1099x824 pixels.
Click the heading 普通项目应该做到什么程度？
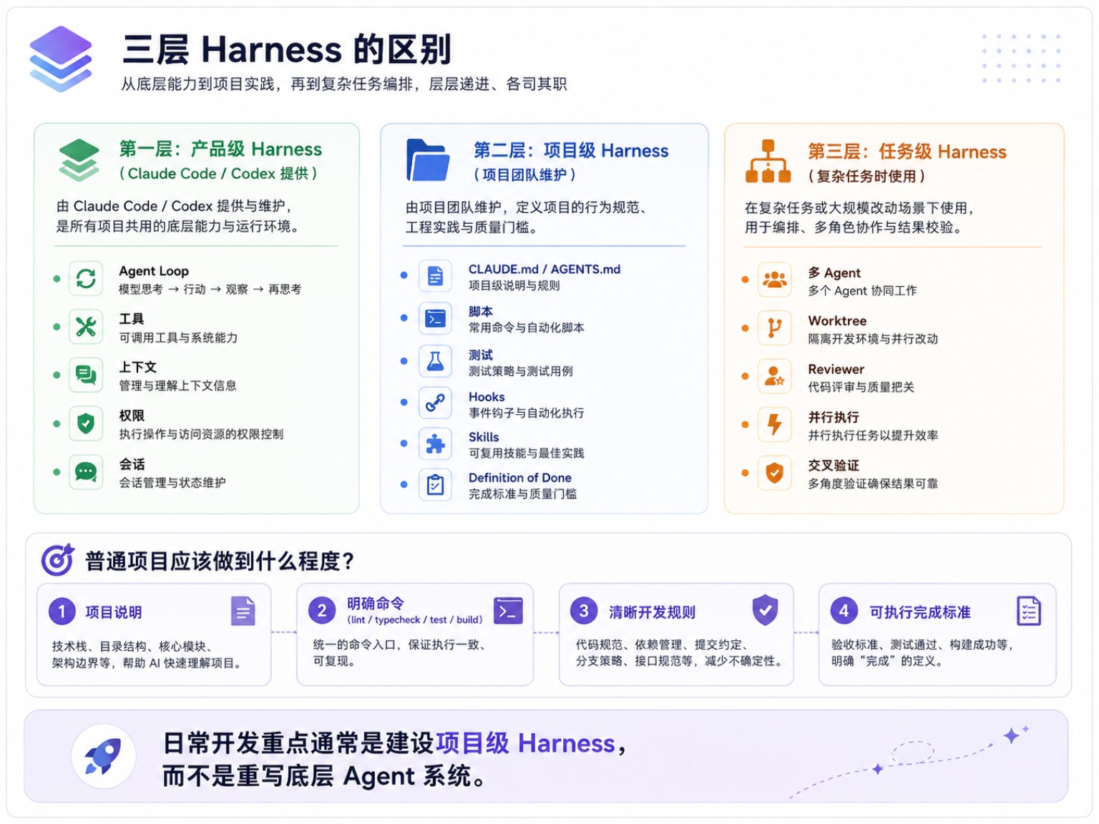[x=220, y=561]
